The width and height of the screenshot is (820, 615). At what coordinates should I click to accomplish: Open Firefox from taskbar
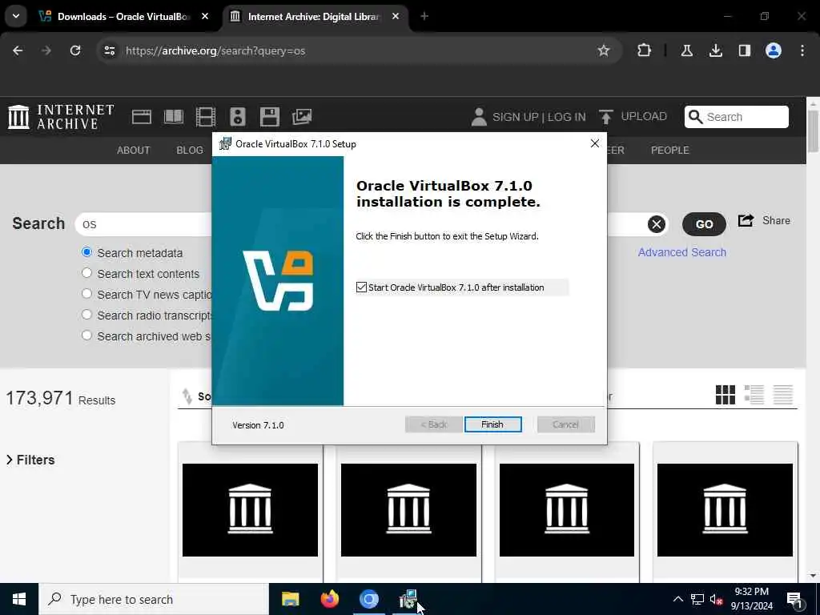point(329,599)
